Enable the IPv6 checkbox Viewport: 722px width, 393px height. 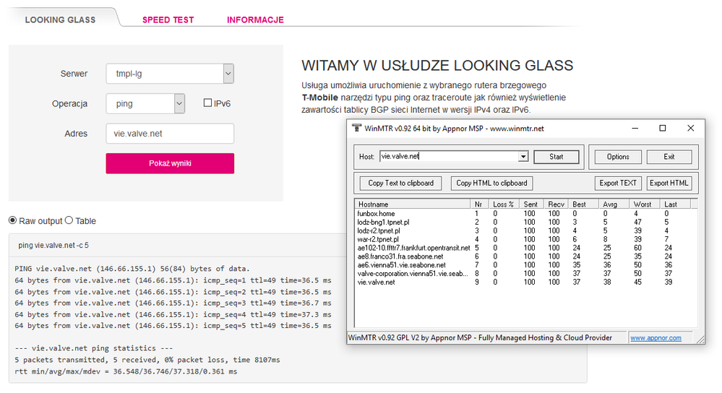tap(207, 103)
